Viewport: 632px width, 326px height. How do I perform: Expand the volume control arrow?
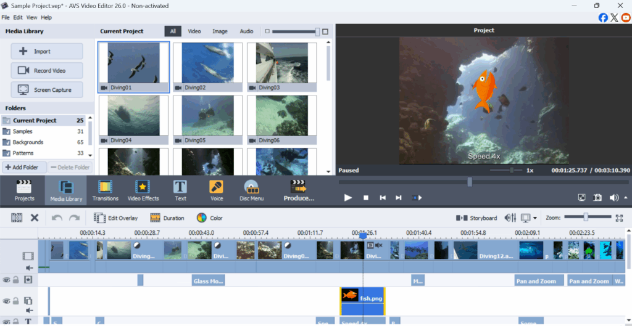tap(626, 197)
